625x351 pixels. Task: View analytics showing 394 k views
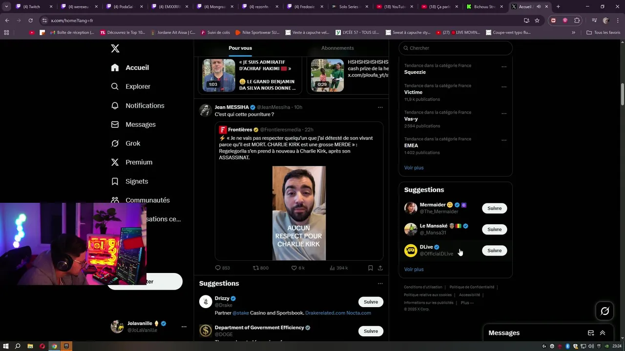click(x=338, y=268)
